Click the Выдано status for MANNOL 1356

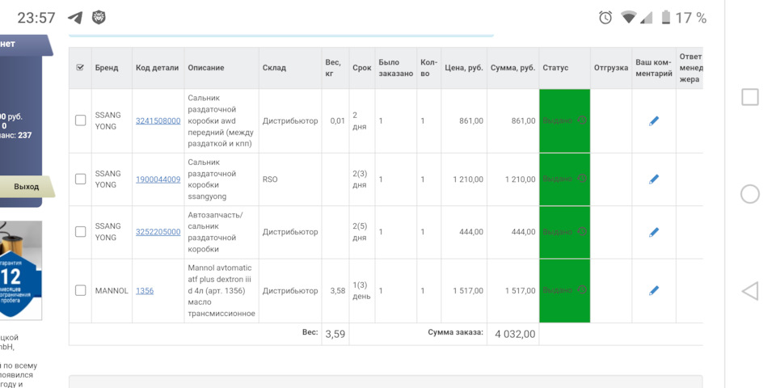click(557, 290)
